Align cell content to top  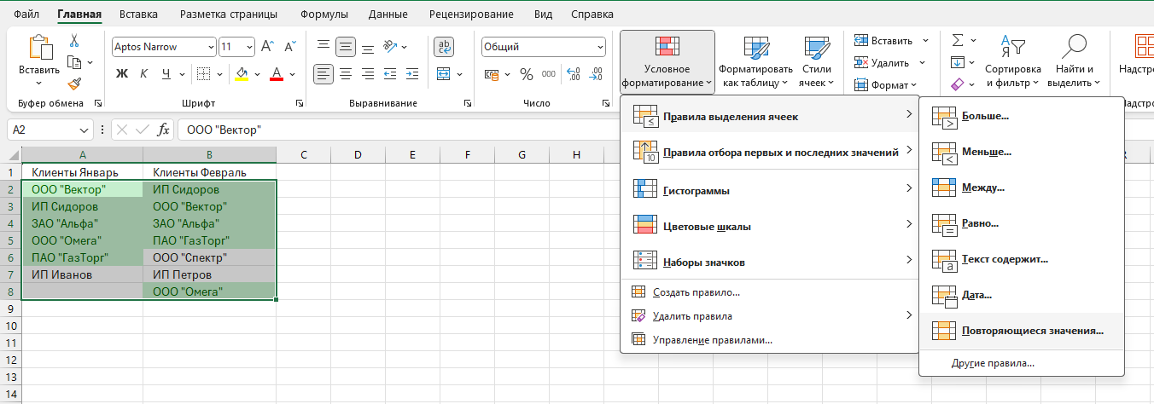[x=323, y=47]
